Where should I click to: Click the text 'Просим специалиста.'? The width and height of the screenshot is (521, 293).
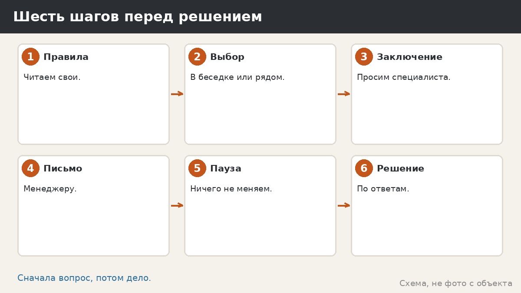click(404, 77)
